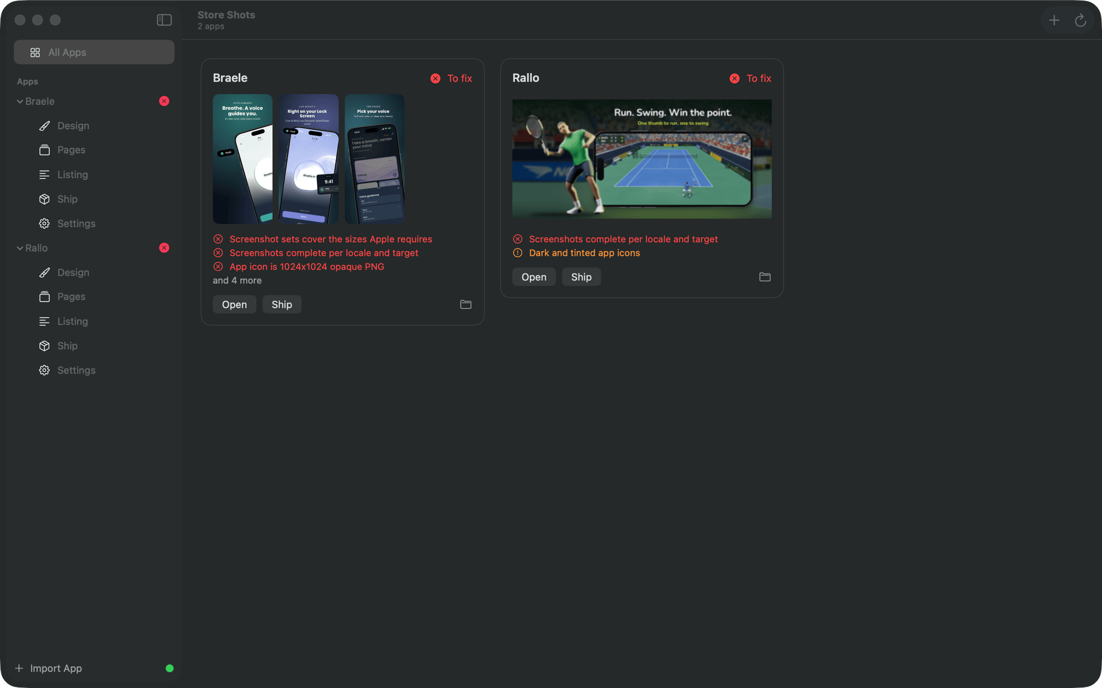This screenshot has height=688, width=1102.
Task: Click the Ship button on Rallo card
Action: (581, 277)
